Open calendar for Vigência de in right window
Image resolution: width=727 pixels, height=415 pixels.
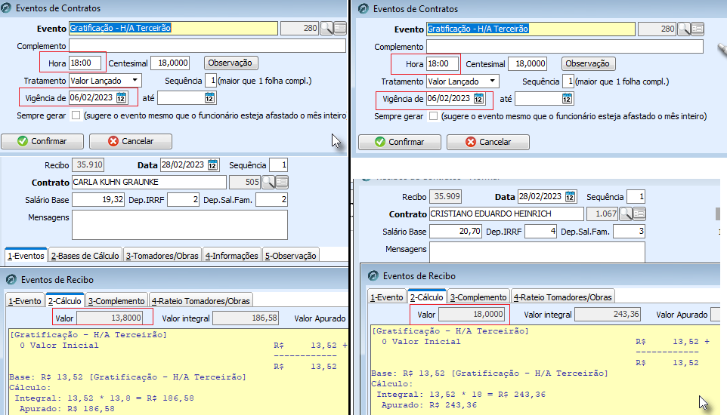tap(478, 99)
